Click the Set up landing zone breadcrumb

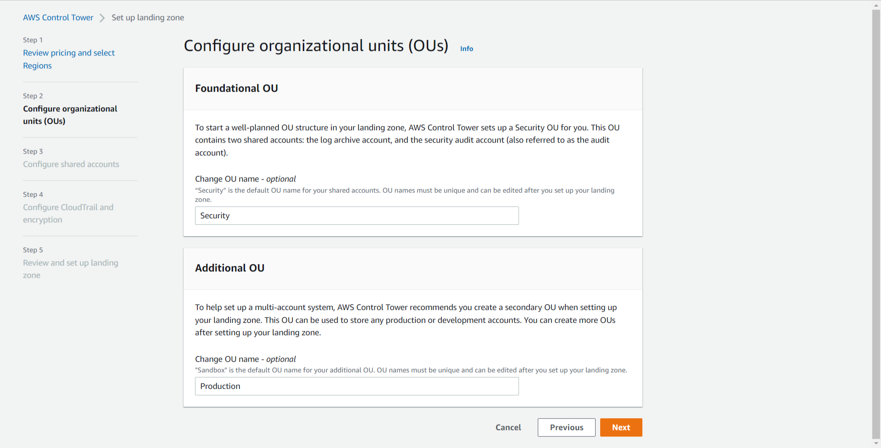tap(147, 17)
